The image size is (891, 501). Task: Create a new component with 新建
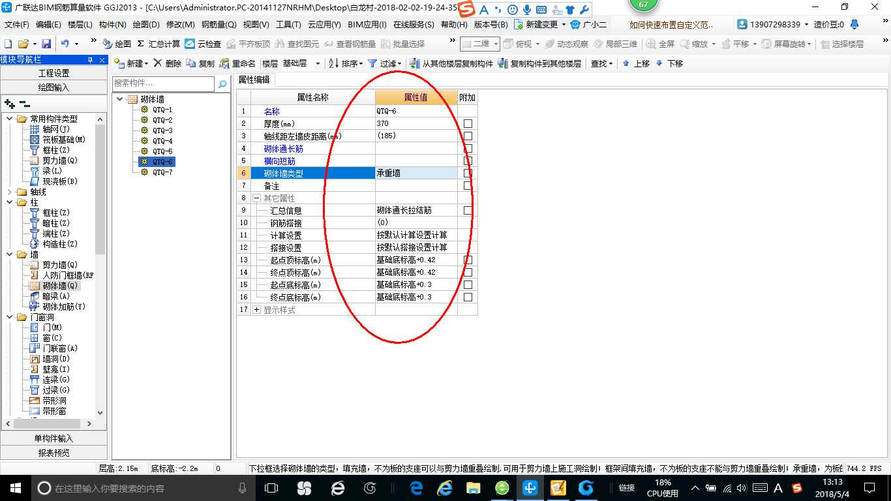tap(131, 63)
